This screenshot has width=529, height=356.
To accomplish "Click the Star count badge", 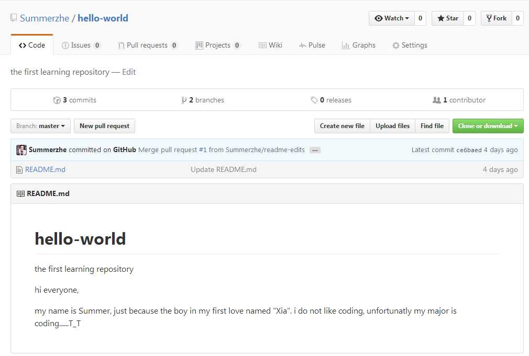I will pyautogui.click(x=469, y=18).
